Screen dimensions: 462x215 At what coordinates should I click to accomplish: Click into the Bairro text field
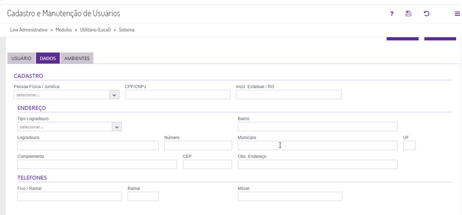(318, 127)
